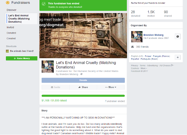Click the Share button
The width and height of the screenshot is (187, 135).
click(83, 87)
